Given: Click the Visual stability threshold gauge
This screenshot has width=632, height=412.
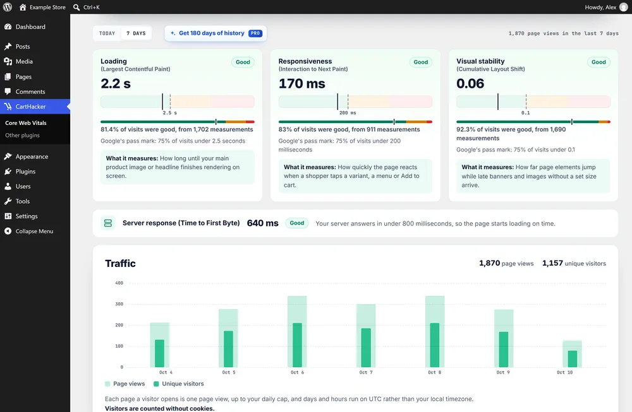Looking at the screenshot, I should (533, 102).
